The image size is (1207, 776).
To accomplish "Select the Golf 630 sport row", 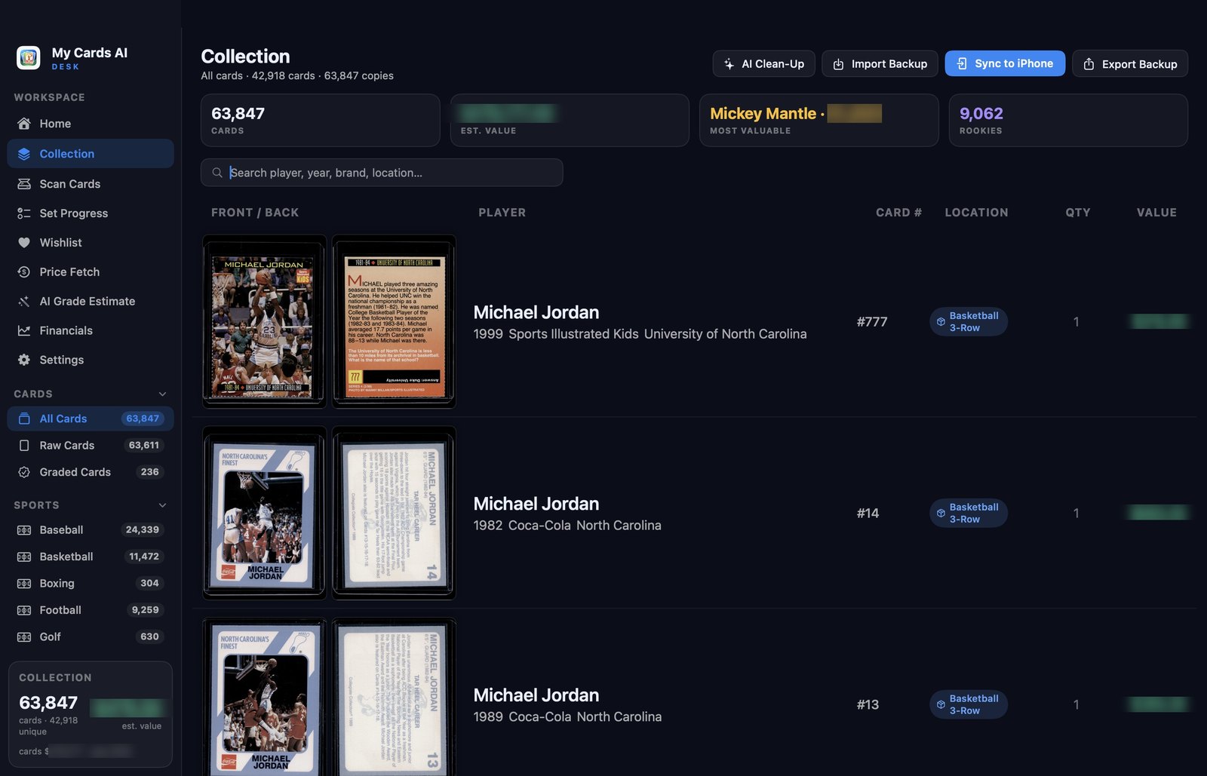I will (91, 637).
